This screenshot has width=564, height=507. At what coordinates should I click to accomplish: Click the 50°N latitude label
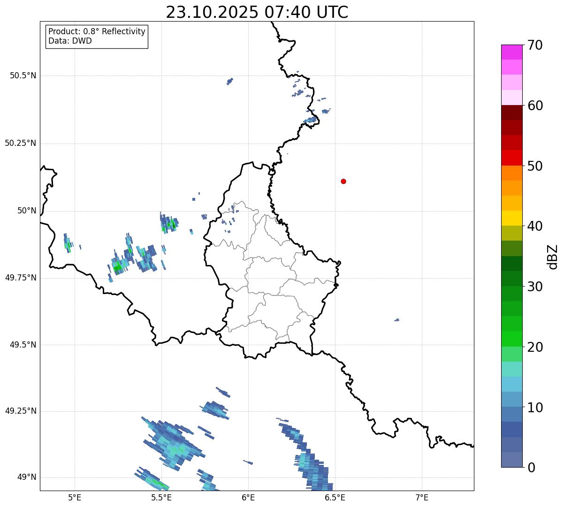(26, 211)
